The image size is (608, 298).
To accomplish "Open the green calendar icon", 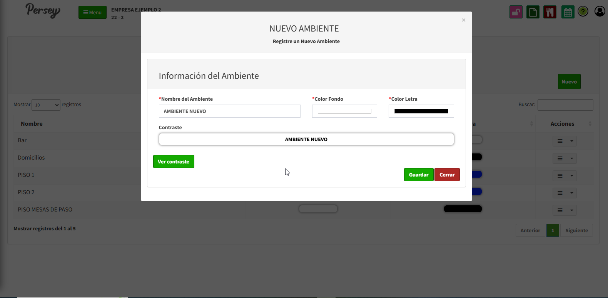I will (568, 12).
